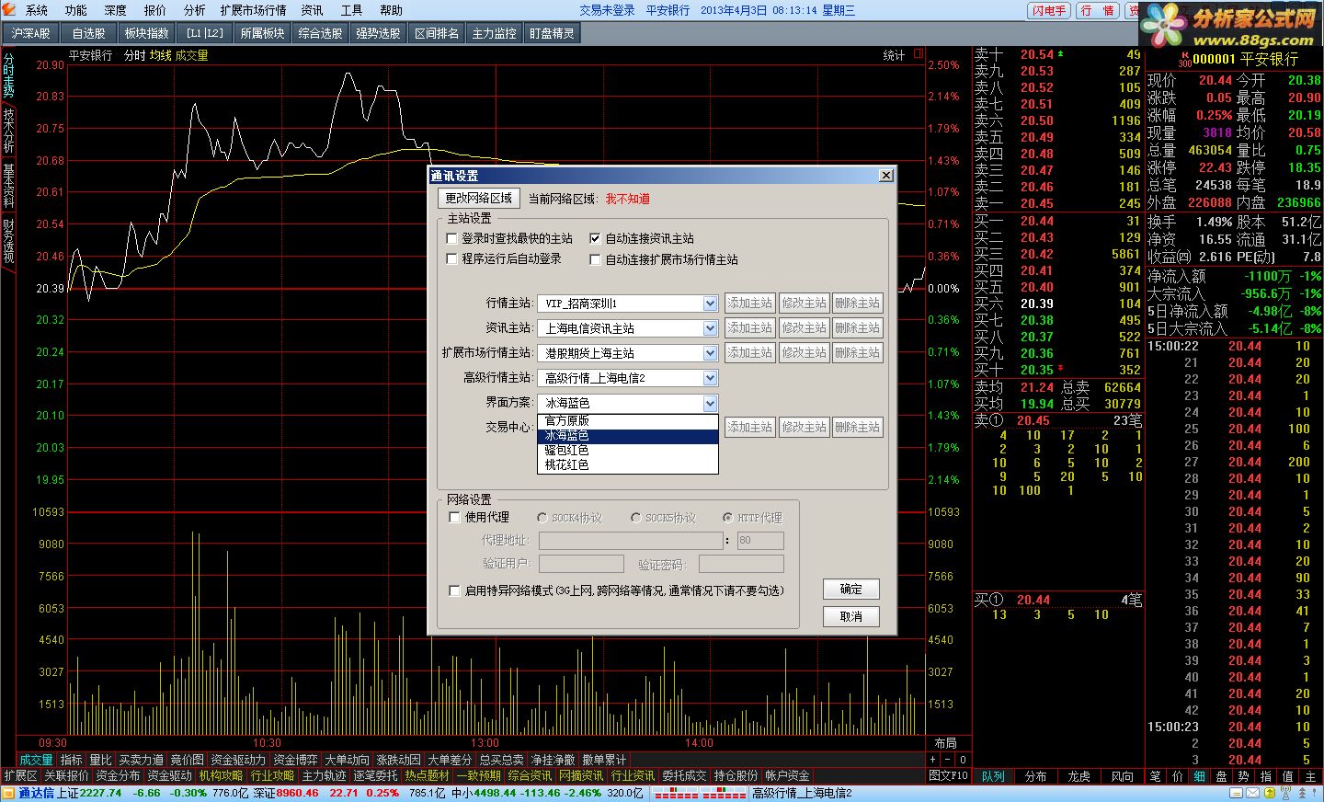Choose 冰海蓝色 from the theme list

click(x=627, y=436)
